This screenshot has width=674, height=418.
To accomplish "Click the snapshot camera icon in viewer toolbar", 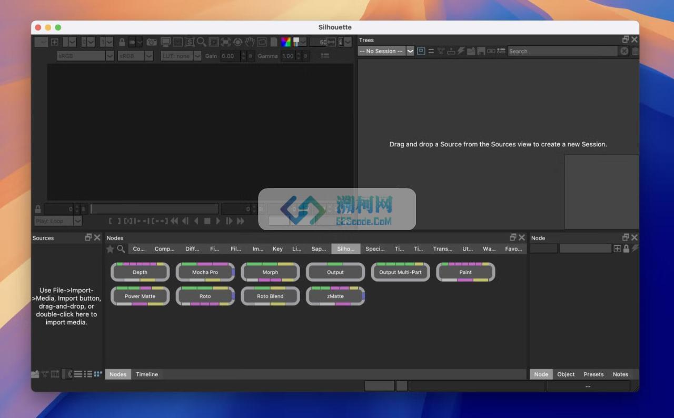I will [x=151, y=42].
